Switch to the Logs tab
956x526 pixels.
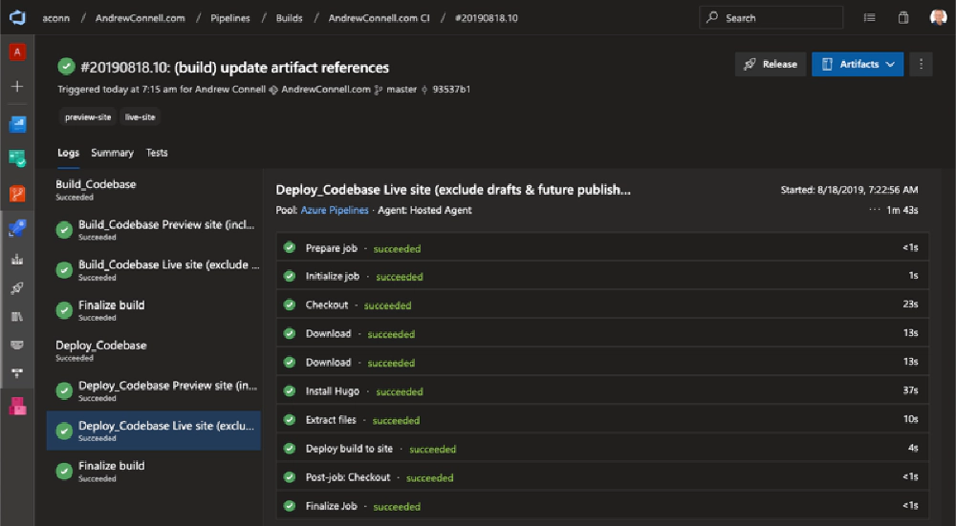click(68, 153)
